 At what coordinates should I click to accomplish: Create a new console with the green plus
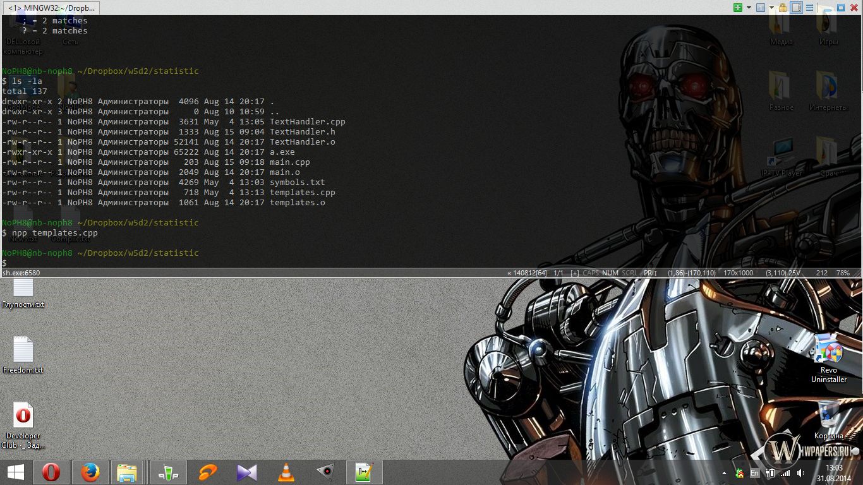738,8
